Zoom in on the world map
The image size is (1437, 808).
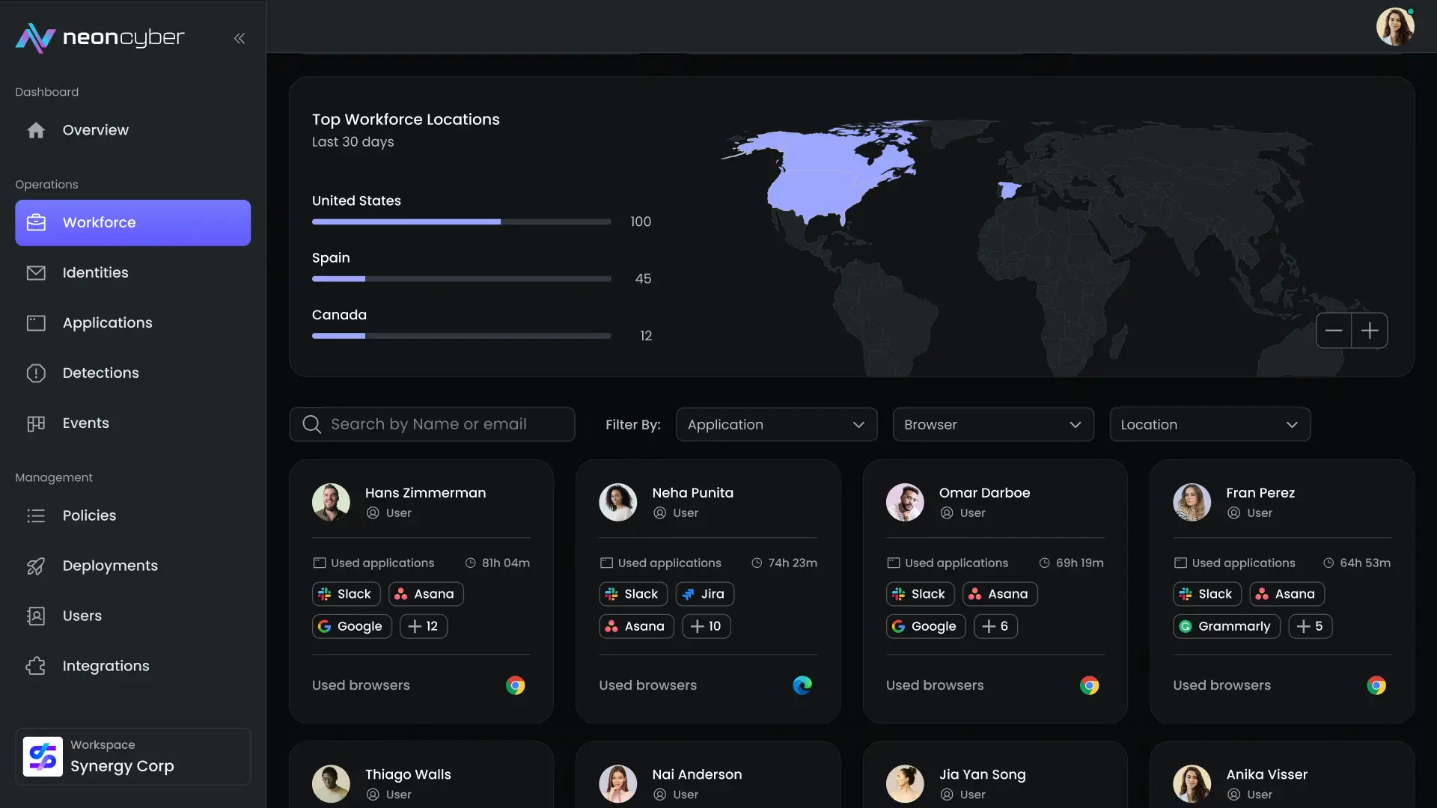[1371, 330]
